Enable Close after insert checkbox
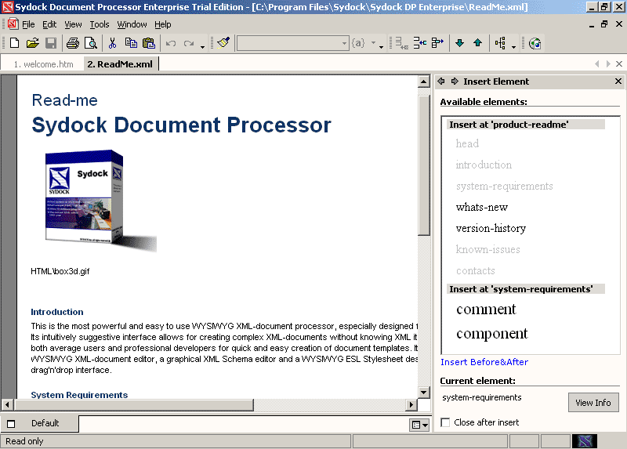The image size is (627, 449). coord(445,422)
